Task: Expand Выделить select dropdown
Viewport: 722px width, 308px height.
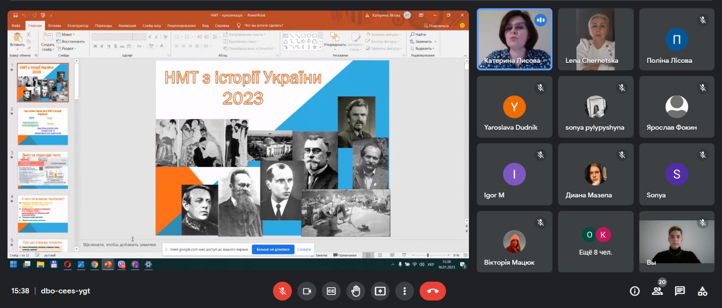Action: click(422, 48)
